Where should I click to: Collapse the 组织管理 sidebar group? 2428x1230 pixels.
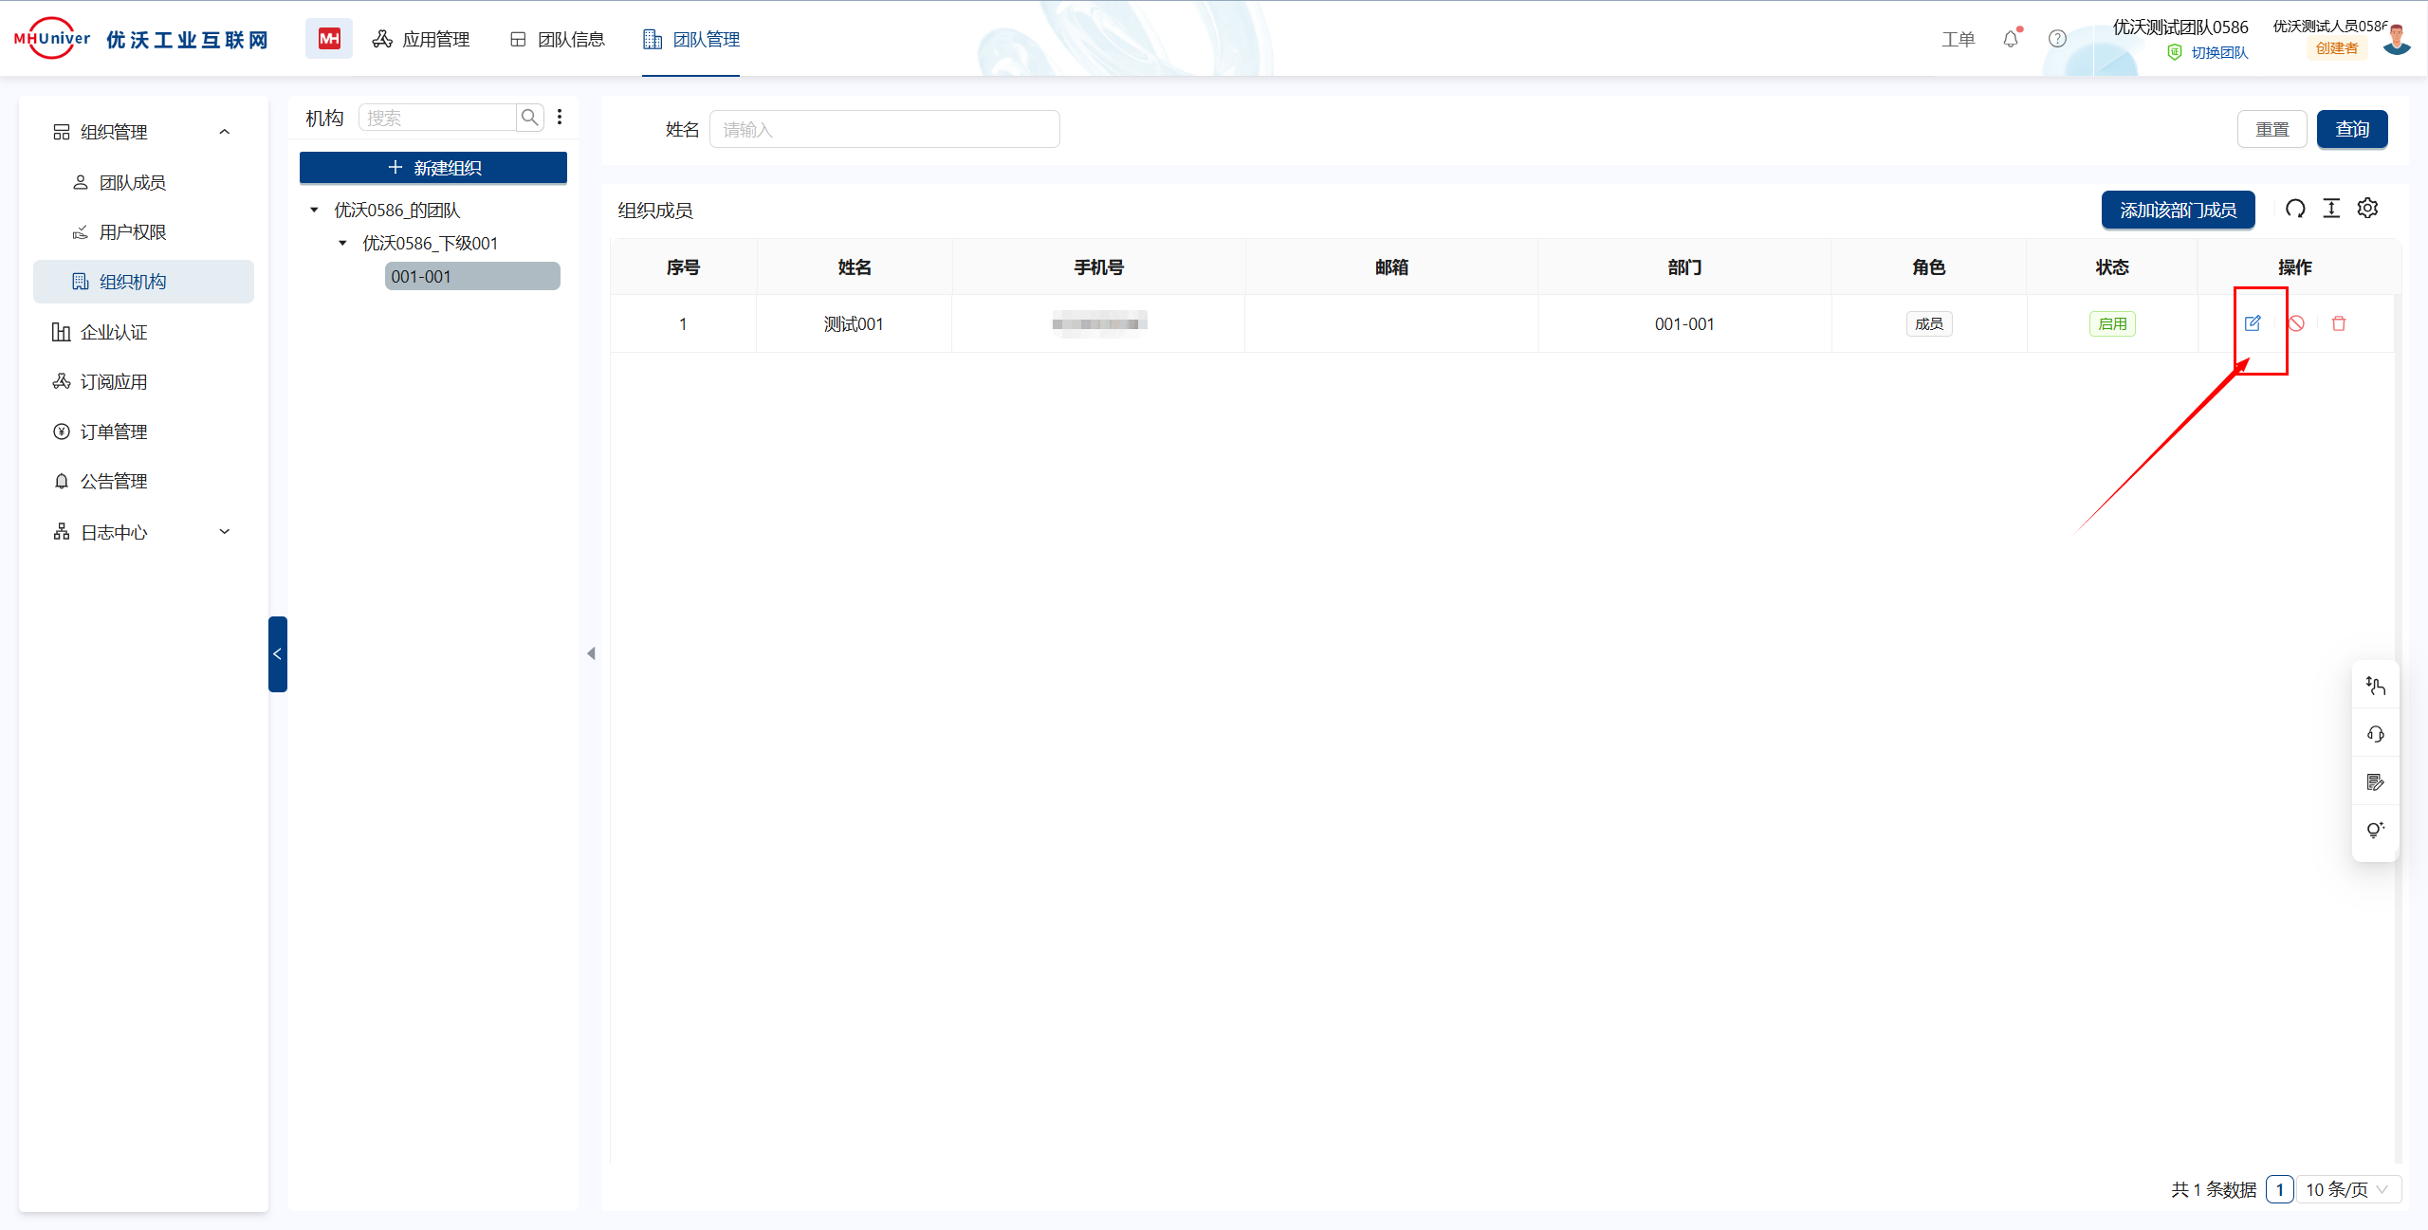225,132
